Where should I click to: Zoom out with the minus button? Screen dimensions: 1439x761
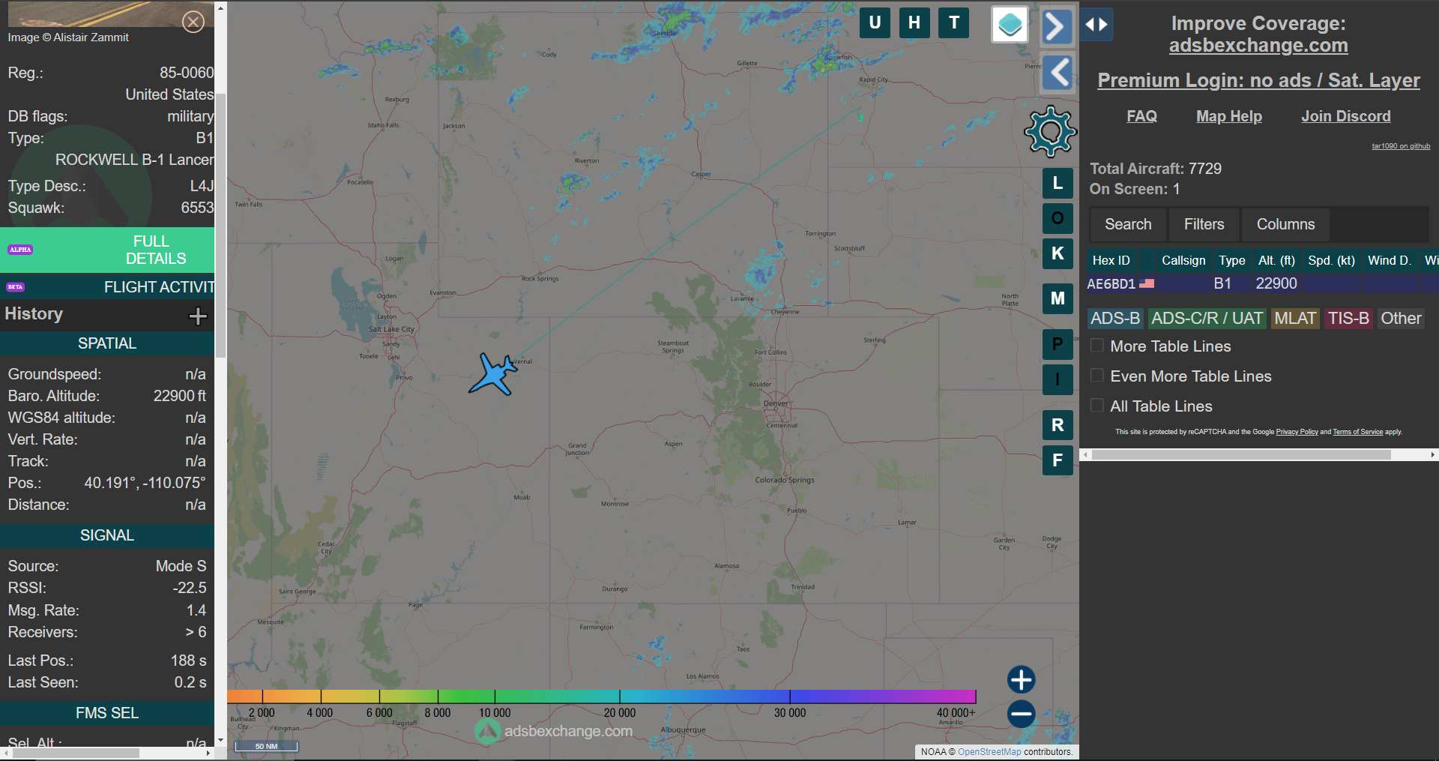tap(1021, 714)
